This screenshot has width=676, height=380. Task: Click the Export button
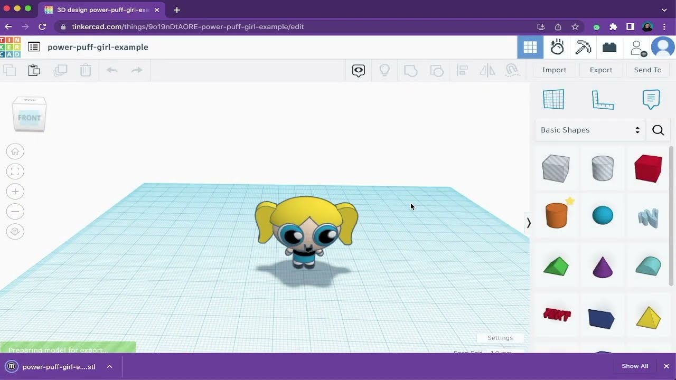(x=601, y=70)
